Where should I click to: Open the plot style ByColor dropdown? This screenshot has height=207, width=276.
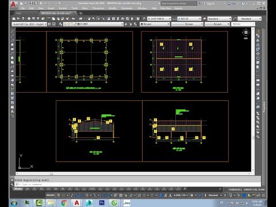tap(243, 24)
